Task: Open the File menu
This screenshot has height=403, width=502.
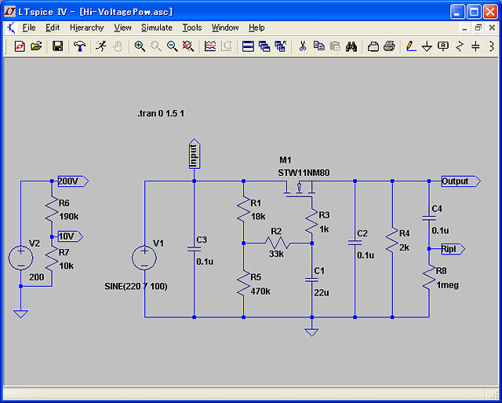Action: click(29, 28)
